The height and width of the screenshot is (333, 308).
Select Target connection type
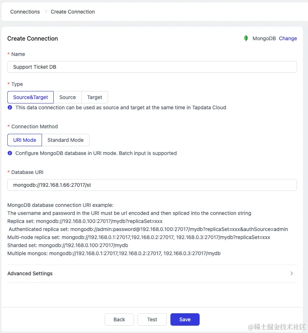[x=95, y=97]
